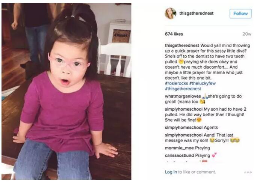Open whatmorganloves commenter profile
The image size is (257, 185).
pos(183,96)
